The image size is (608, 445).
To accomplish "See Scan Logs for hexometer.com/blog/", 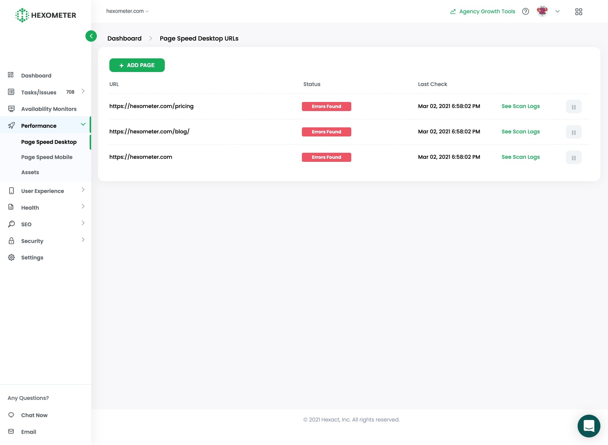I will click(521, 132).
